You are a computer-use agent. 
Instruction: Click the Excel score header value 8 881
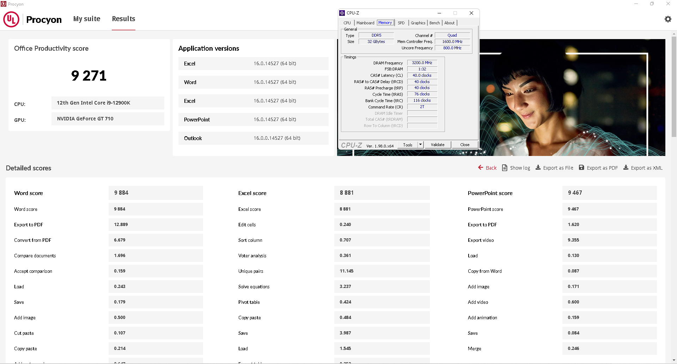pyautogui.click(x=382, y=193)
